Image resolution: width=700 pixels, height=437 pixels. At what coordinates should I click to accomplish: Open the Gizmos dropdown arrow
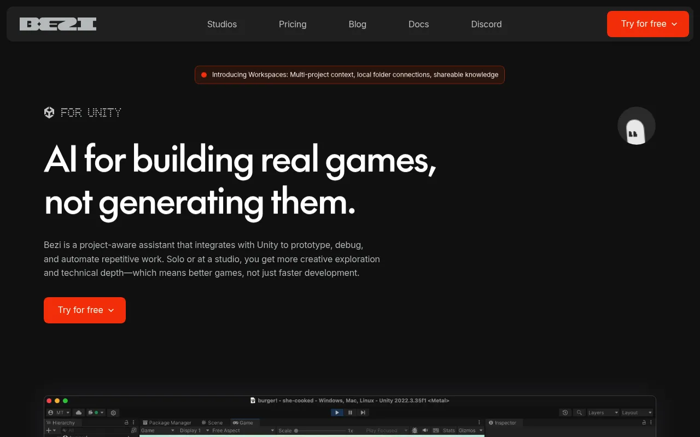[481, 430]
